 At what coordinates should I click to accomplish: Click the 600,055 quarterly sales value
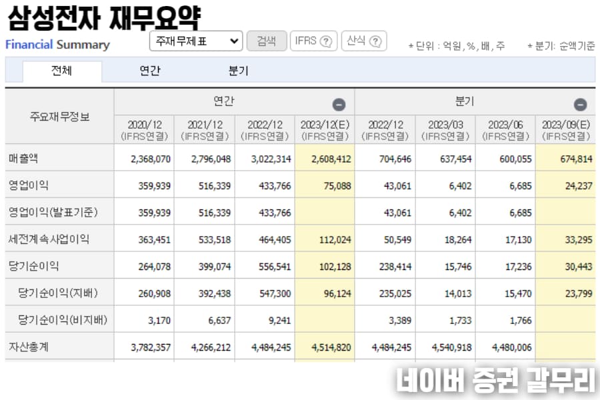click(516, 159)
